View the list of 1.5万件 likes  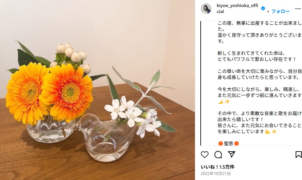[217, 167]
